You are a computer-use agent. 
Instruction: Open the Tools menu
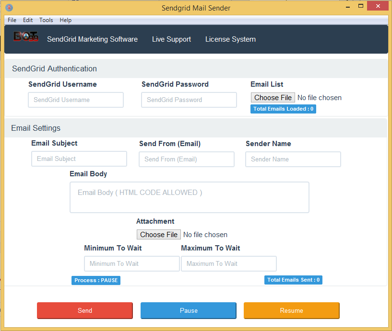pyautogui.click(x=46, y=20)
